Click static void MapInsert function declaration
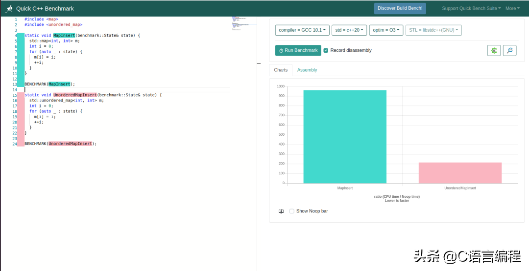The image size is (529, 271). [82, 35]
